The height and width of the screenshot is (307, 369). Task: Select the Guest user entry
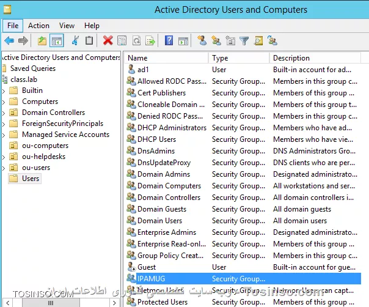147,267
